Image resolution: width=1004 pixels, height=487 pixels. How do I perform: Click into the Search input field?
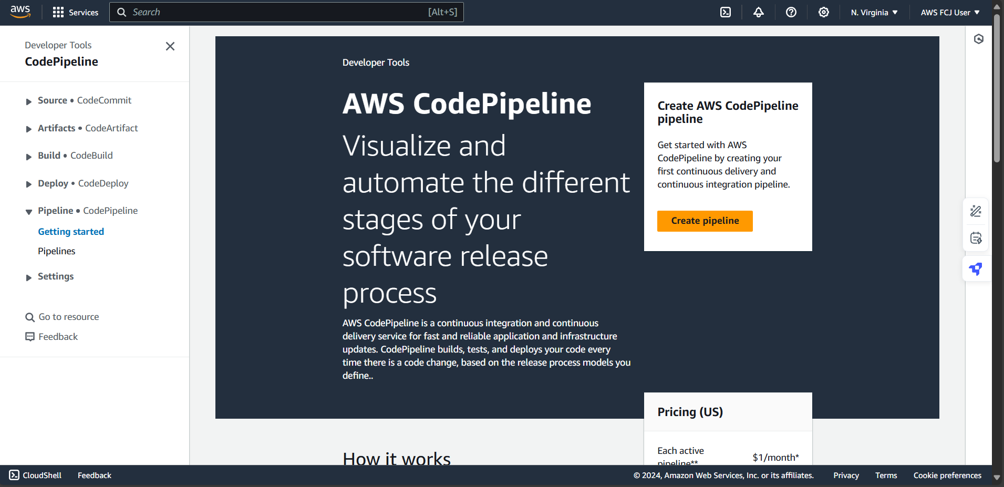286,12
